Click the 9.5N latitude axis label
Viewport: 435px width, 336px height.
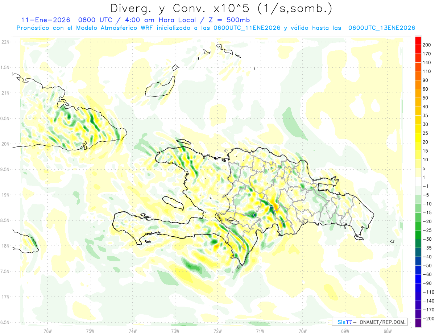pyautogui.click(x=5, y=169)
